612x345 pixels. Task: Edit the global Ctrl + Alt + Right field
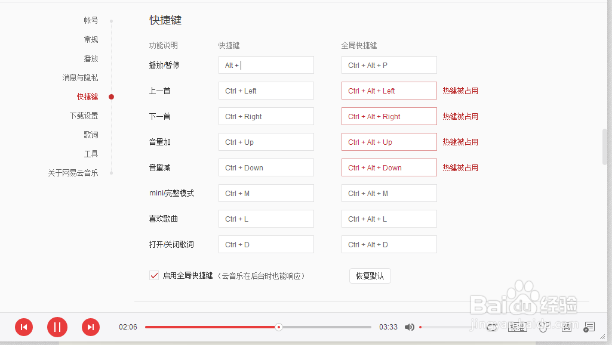point(389,116)
